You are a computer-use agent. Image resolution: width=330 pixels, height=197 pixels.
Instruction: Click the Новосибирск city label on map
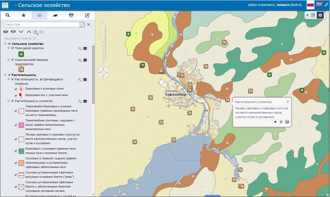[178, 94]
